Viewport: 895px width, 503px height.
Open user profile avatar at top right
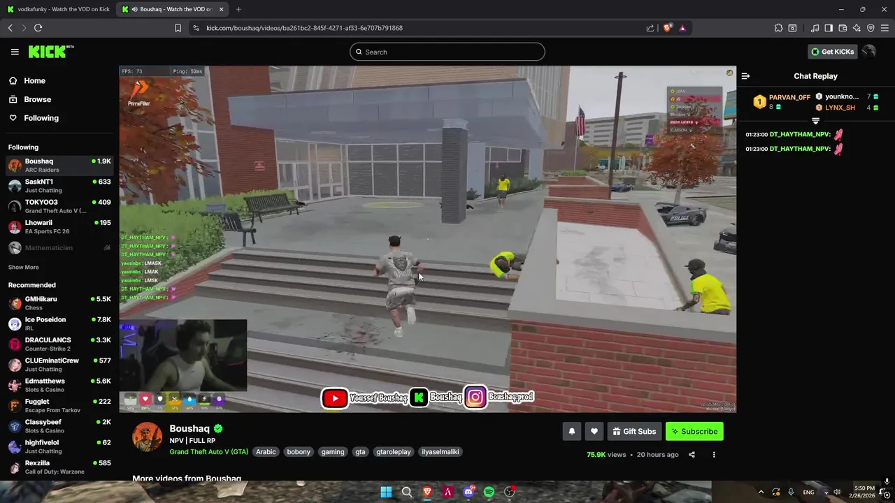click(x=868, y=52)
